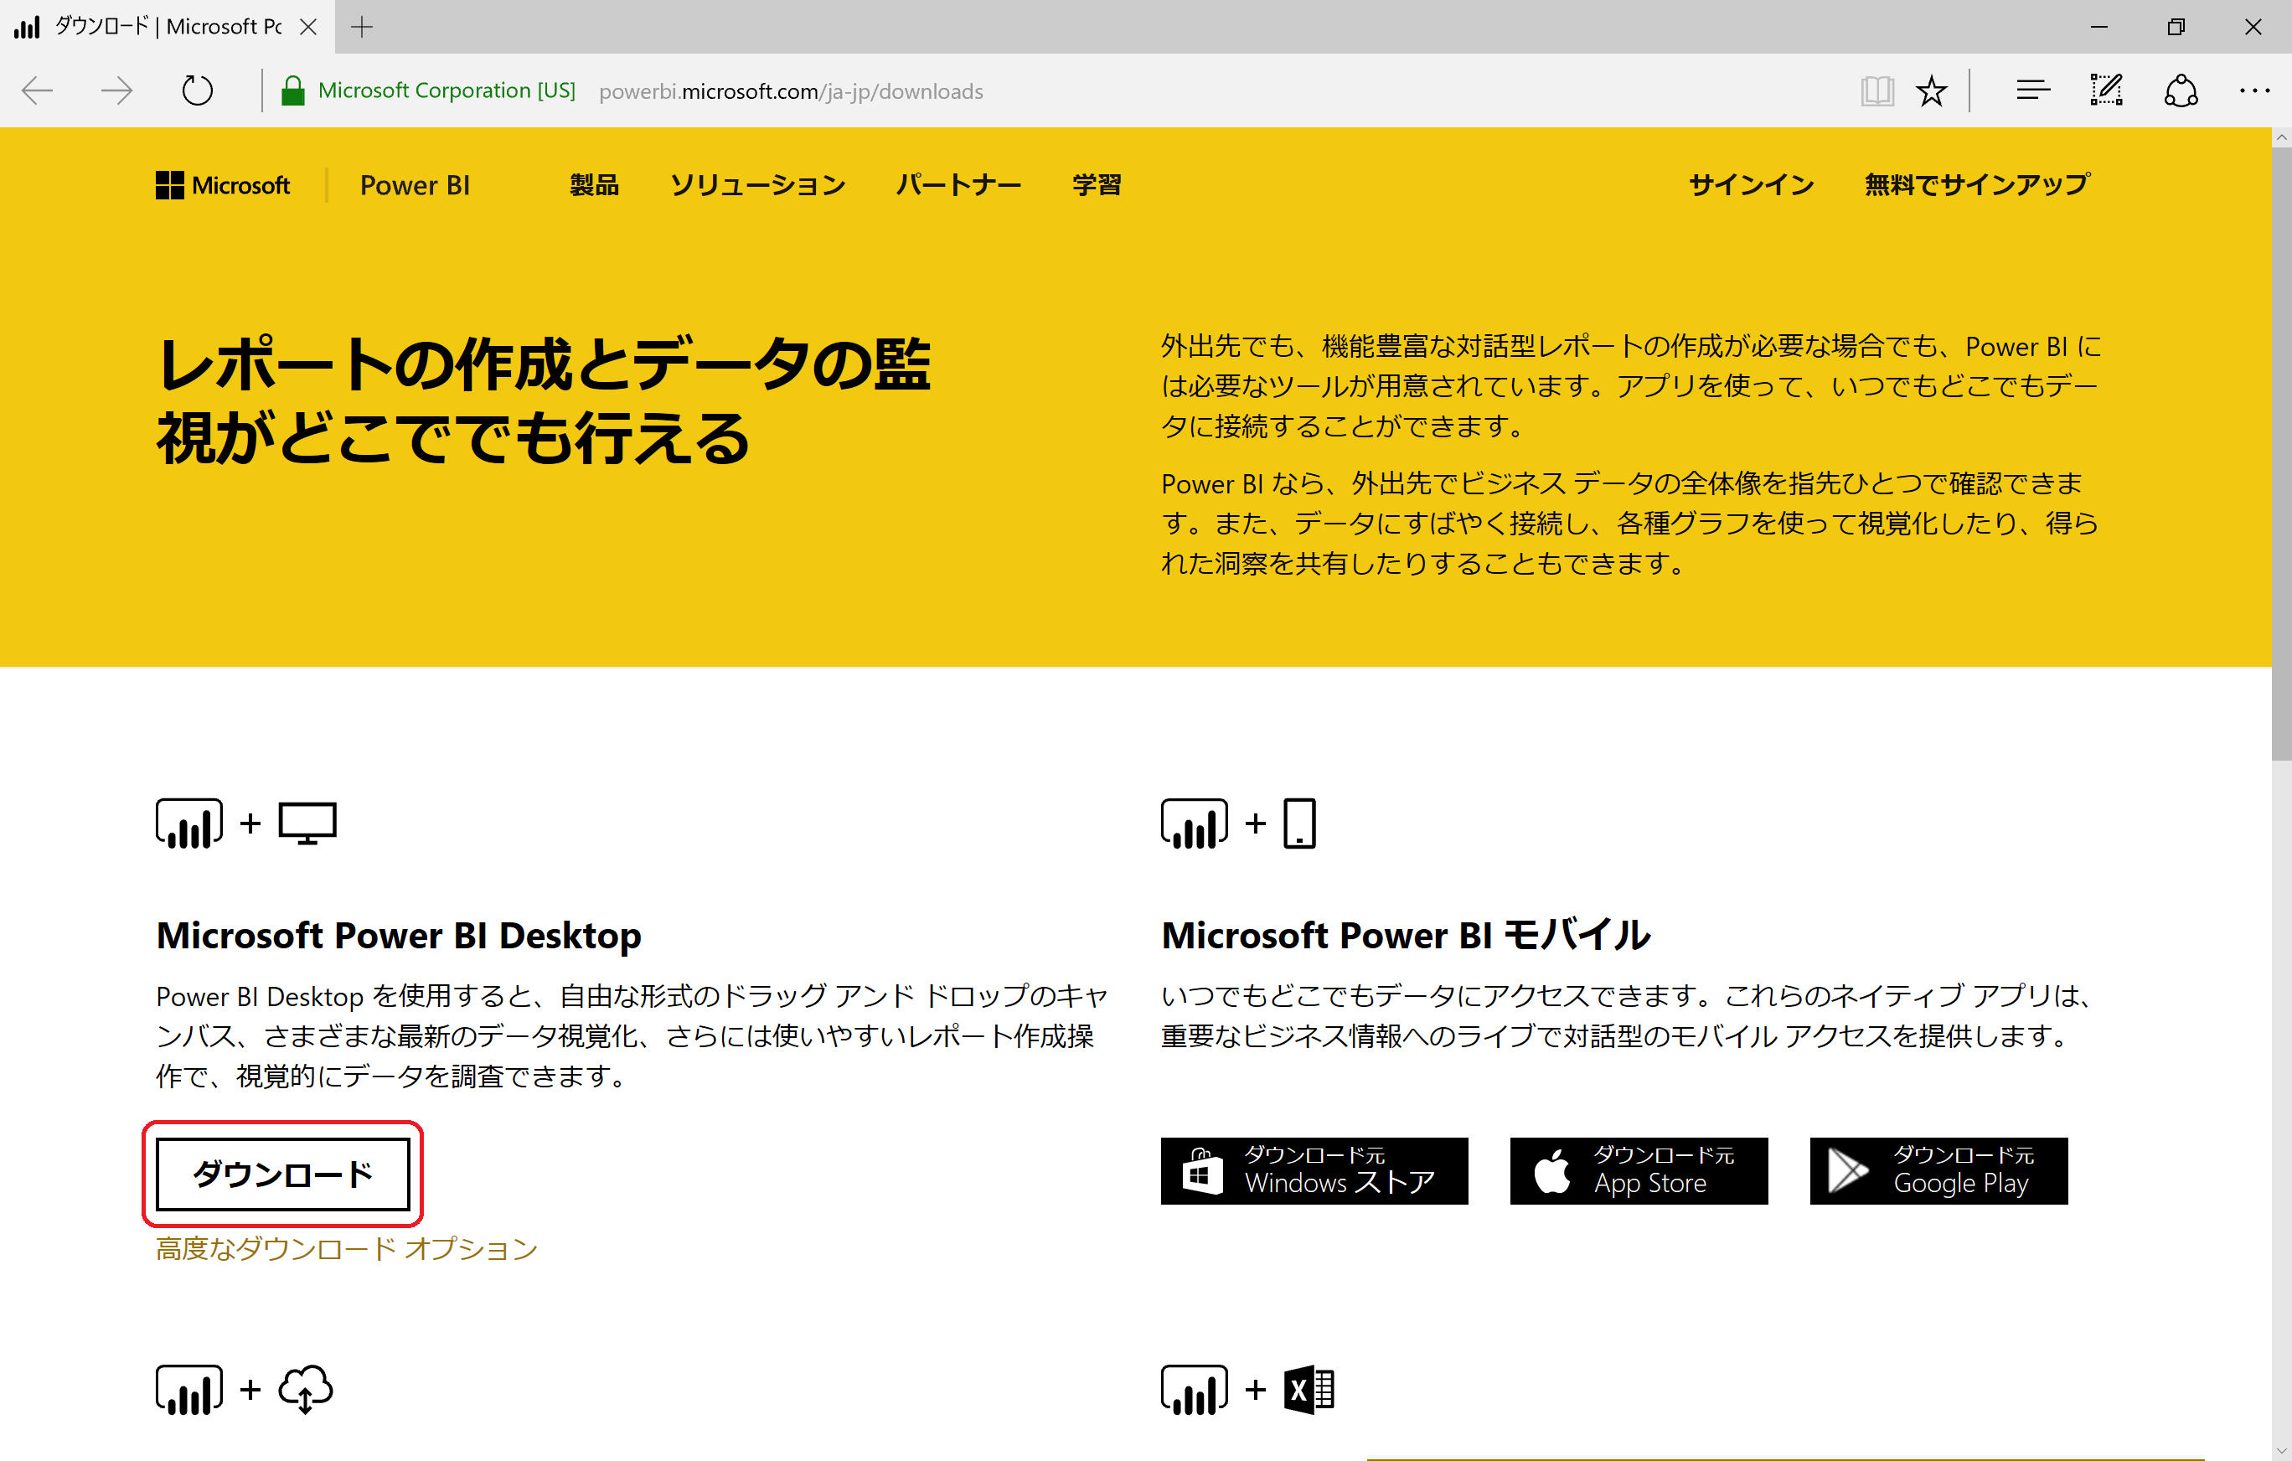2292x1461 pixels.
Task: Reload the page with the refresh icon
Action: (197, 91)
